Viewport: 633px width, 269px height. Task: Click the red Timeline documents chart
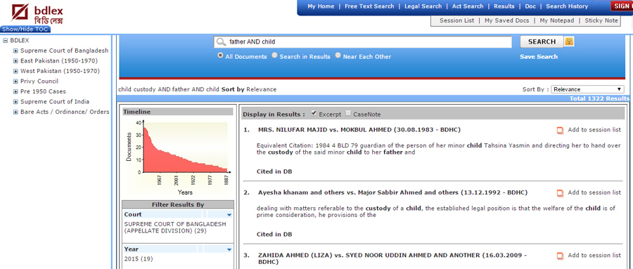185,150
